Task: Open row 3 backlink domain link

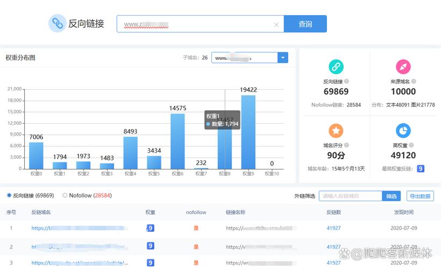Action: (80, 263)
